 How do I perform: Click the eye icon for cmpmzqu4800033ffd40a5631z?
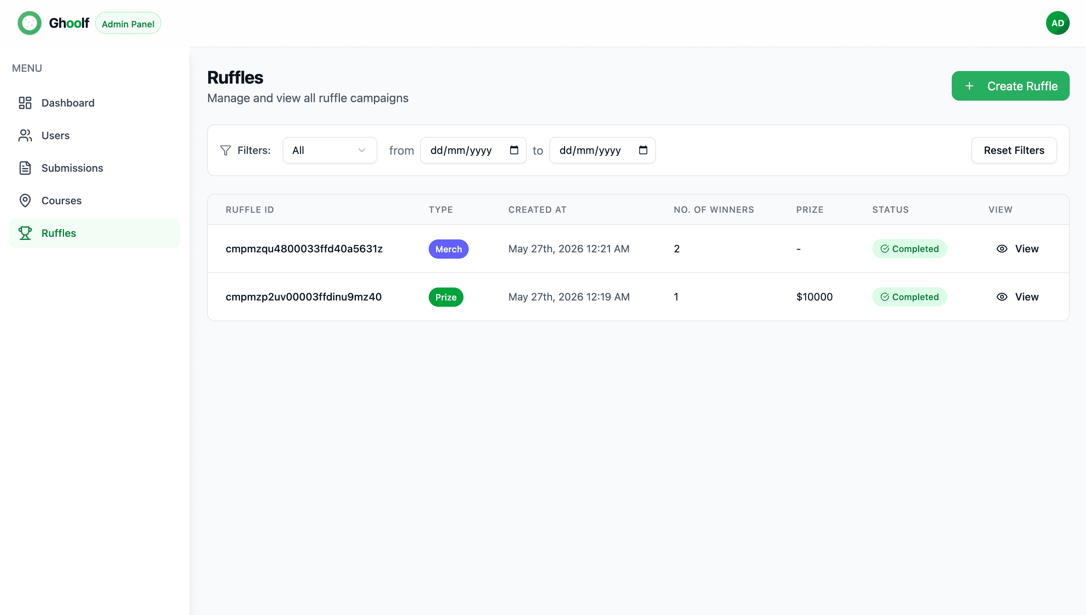pos(1002,249)
